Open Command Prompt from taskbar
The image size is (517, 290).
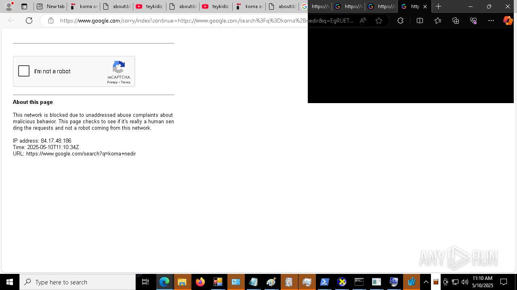tap(359, 282)
